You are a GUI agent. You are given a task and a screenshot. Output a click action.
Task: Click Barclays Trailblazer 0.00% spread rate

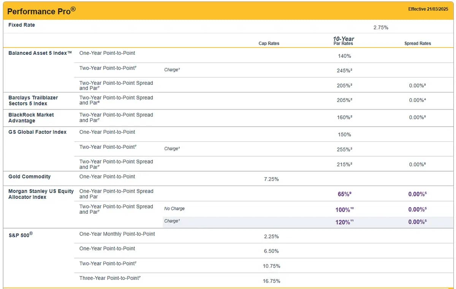[417, 100]
